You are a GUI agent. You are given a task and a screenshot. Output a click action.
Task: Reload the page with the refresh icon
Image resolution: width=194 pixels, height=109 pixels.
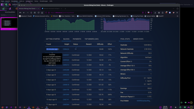pyautogui.click(x=38, y=13)
